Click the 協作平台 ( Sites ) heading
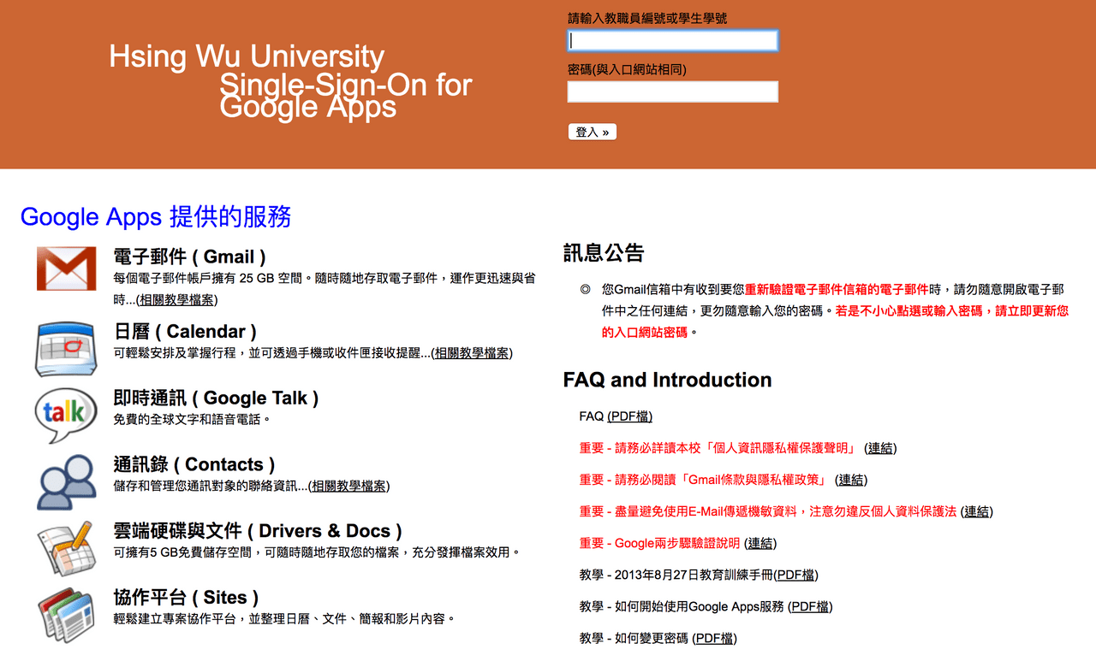Screen dimensions: 1096x655 click(x=186, y=598)
